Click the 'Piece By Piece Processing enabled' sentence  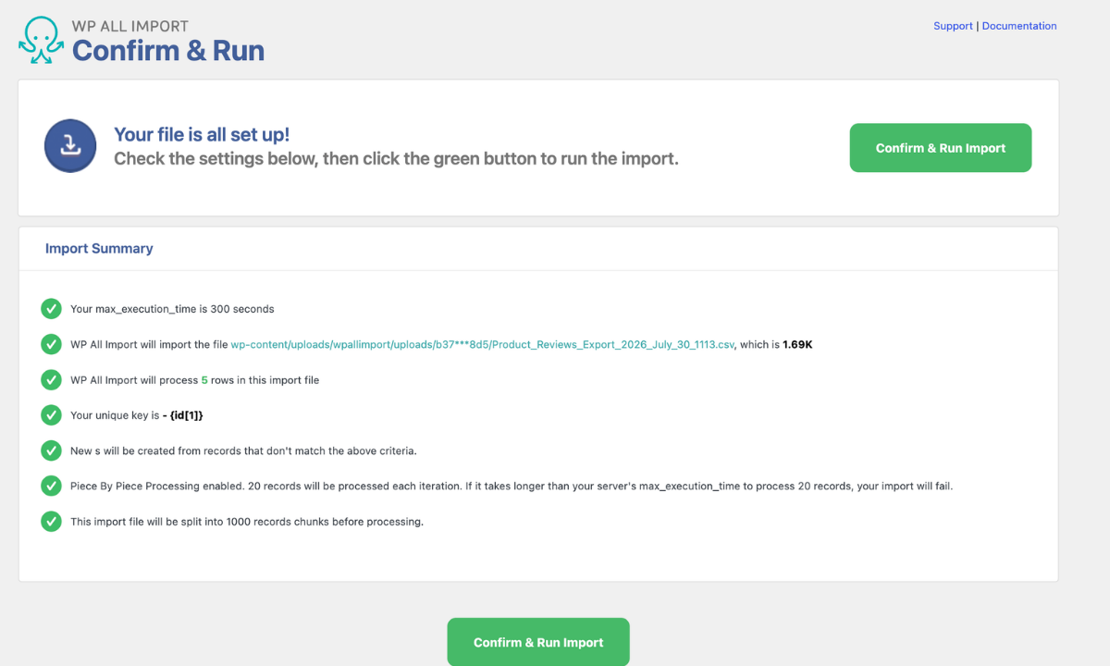coord(512,487)
